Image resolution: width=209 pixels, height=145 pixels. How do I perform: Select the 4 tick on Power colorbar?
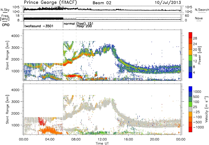[194, 72]
